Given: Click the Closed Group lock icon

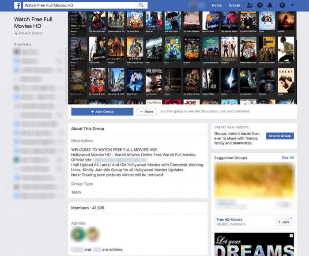Looking at the screenshot, I should 16,33.
